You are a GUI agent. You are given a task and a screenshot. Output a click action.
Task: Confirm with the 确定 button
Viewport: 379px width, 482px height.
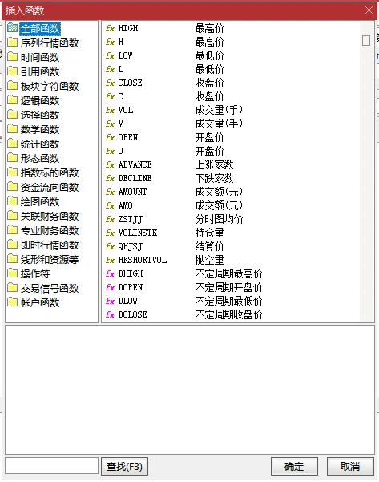[x=294, y=466]
